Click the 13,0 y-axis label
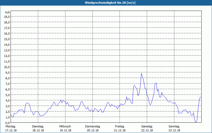Viewport: 212px width, 133px height. (x=7, y=50)
